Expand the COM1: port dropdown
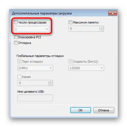The image size is (127, 127). point(35,68)
